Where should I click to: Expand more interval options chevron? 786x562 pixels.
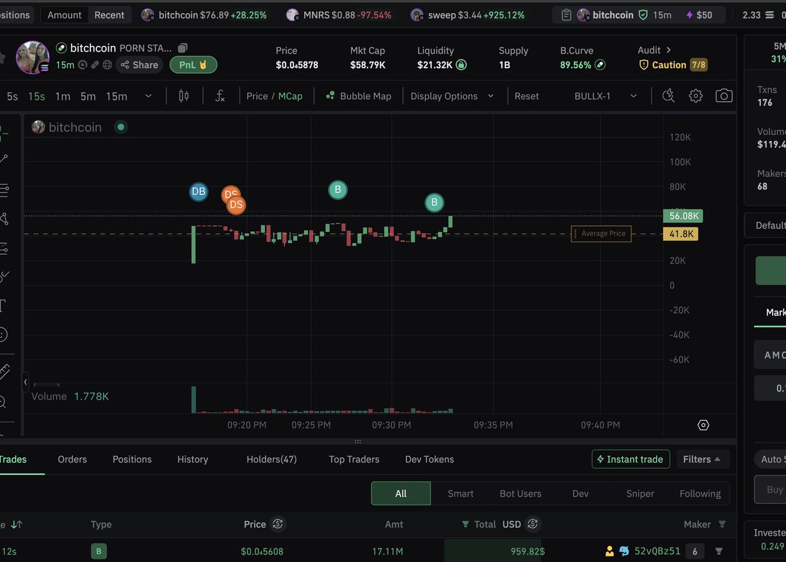pos(148,96)
